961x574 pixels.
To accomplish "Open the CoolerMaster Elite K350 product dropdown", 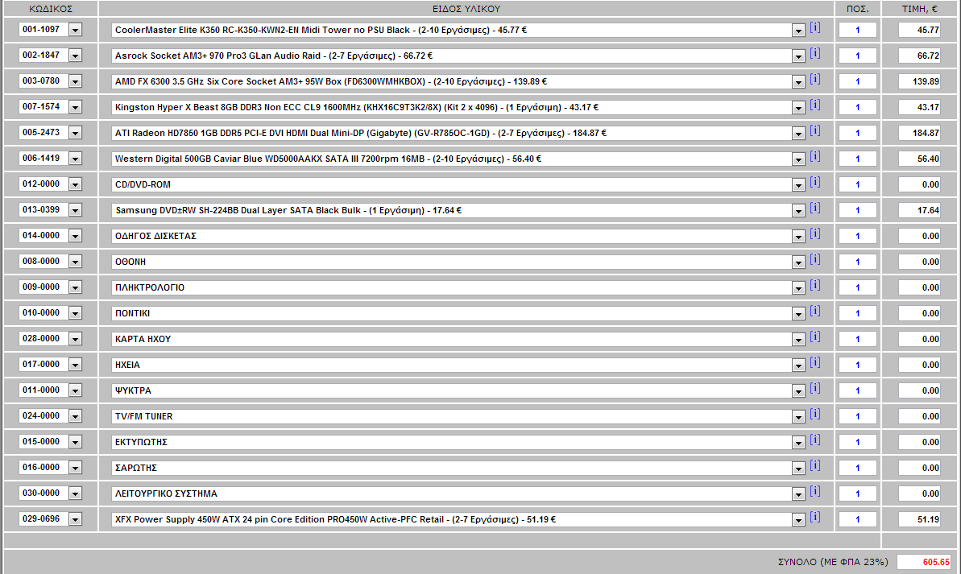I will (798, 31).
